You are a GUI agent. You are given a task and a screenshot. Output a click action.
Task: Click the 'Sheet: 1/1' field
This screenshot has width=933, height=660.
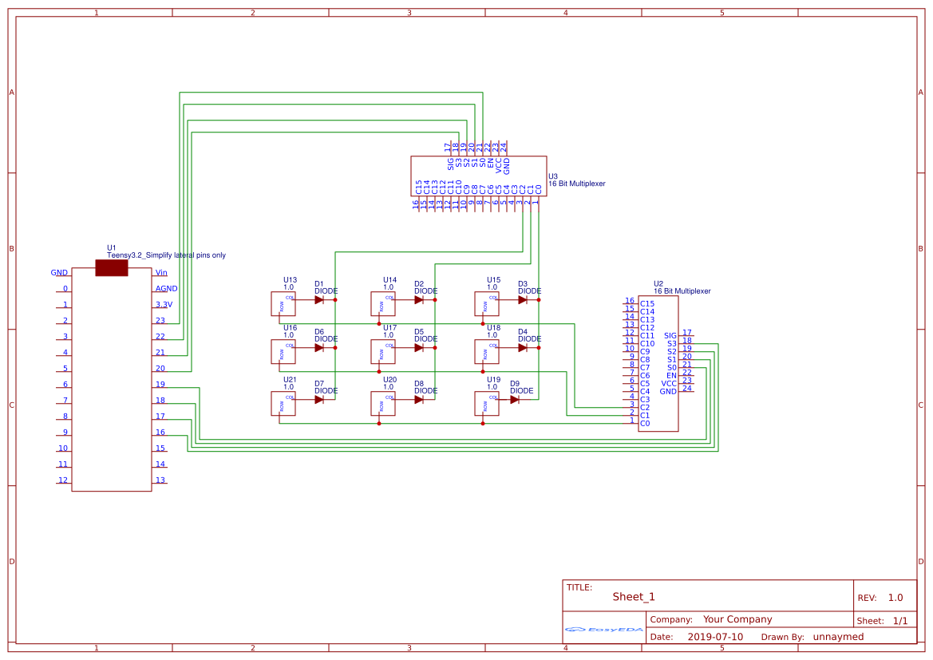click(882, 621)
